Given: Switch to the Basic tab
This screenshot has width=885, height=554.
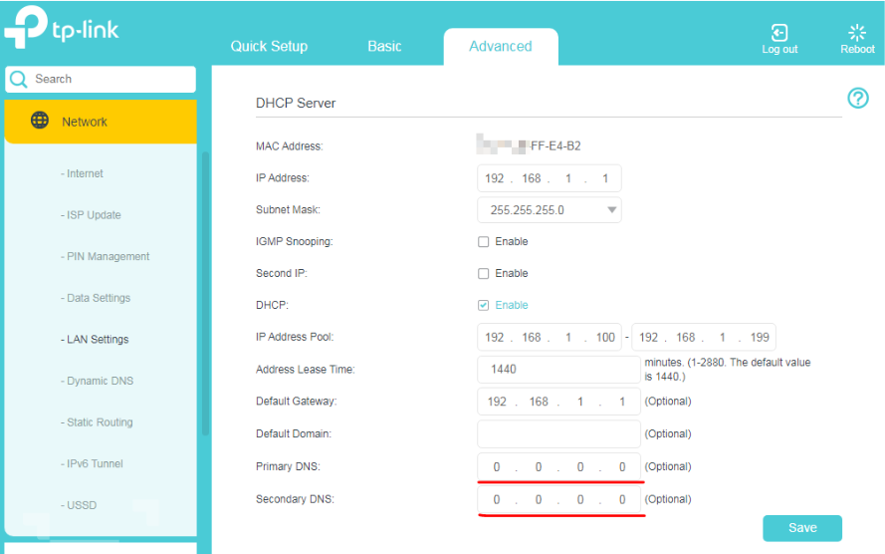Looking at the screenshot, I should [x=384, y=47].
